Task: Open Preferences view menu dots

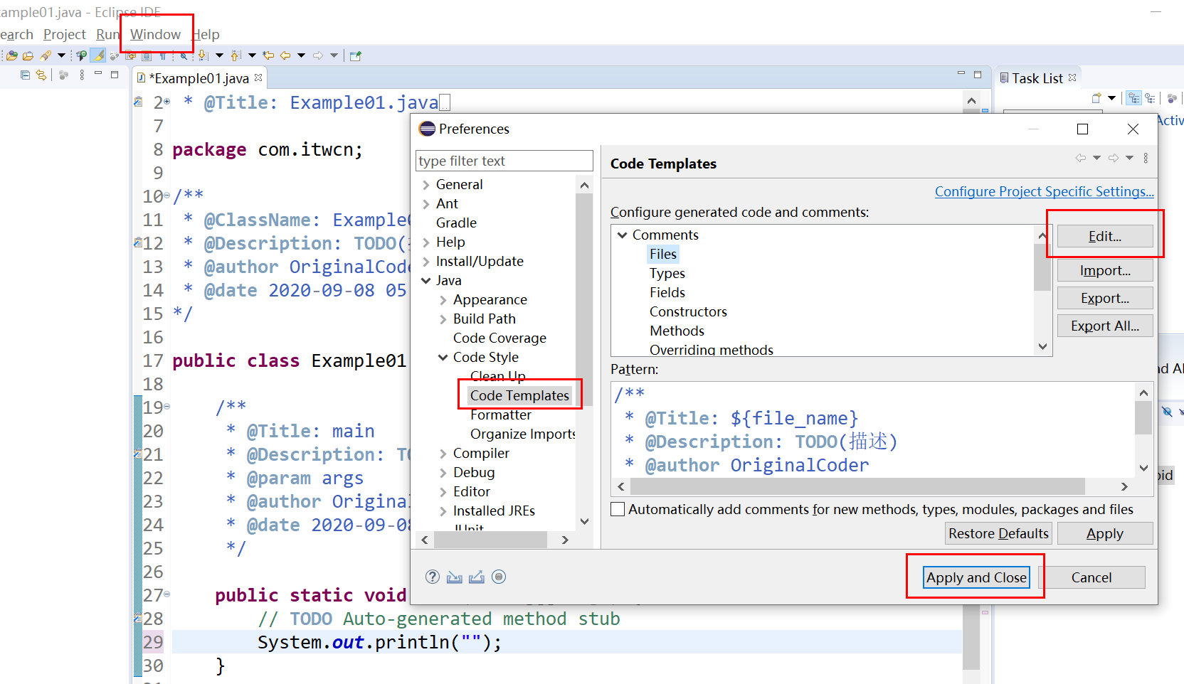Action: pos(1146,158)
